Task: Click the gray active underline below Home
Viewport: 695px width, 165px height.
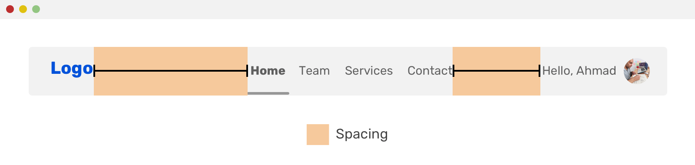Action: pyautogui.click(x=268, y=93)
